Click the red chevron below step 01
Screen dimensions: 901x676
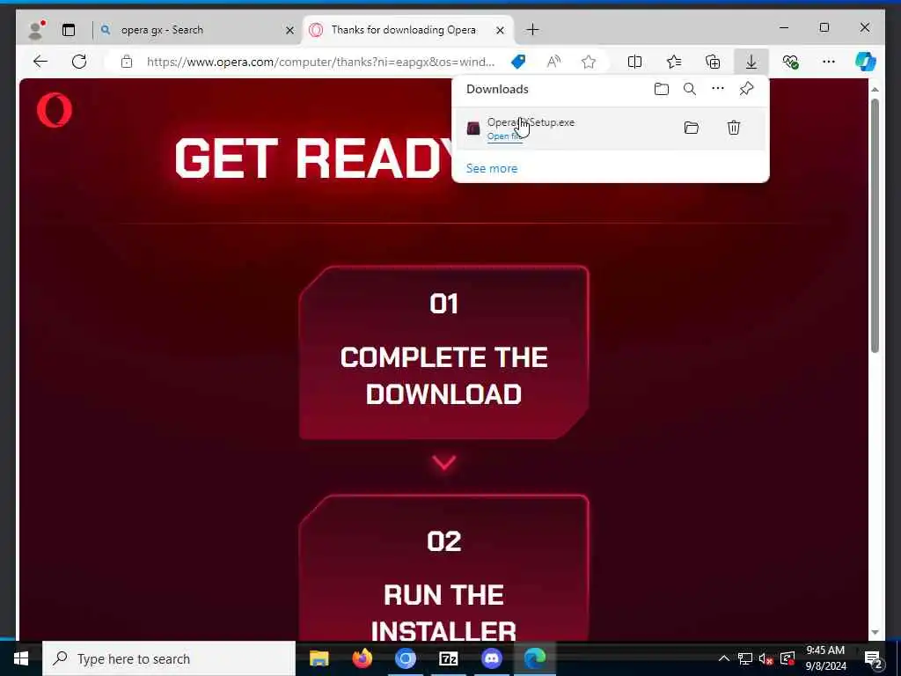tap(444, 463)
